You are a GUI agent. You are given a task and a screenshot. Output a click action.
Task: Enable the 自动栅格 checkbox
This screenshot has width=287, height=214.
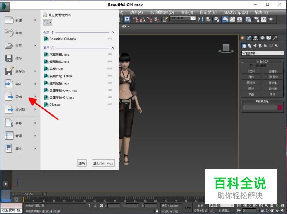click(x=251, y=66)
